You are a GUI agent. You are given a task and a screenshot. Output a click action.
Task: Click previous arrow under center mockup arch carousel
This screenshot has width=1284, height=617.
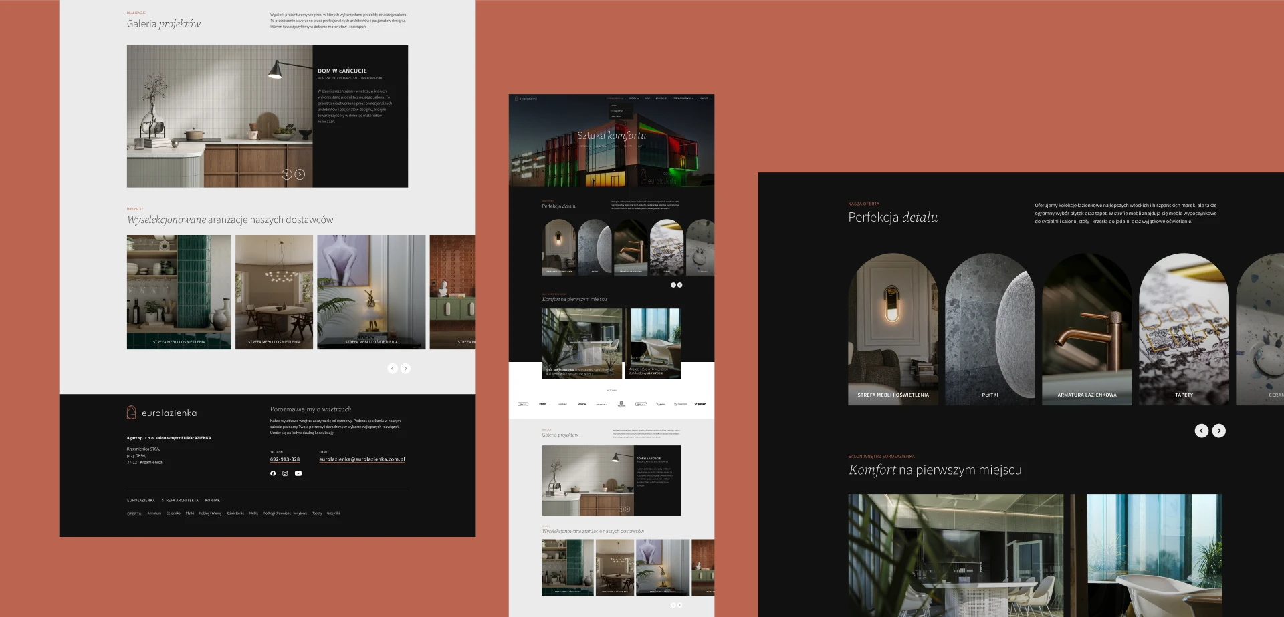[x=673, y=285]
